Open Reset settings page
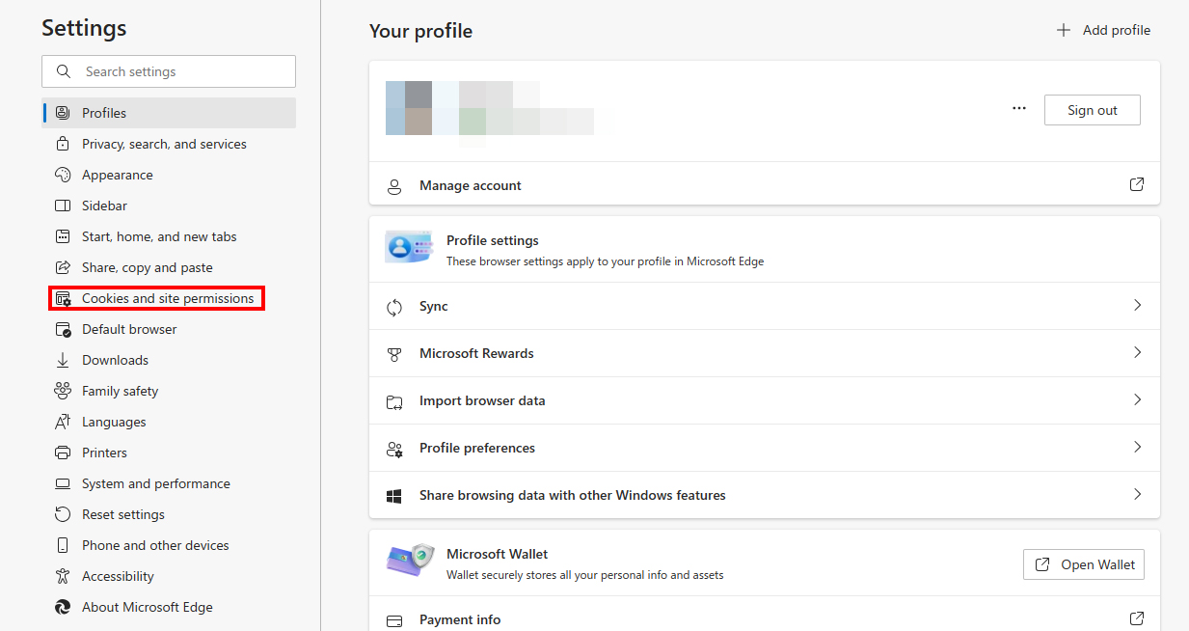This screenshot has height=631, width=1189. 170,514
